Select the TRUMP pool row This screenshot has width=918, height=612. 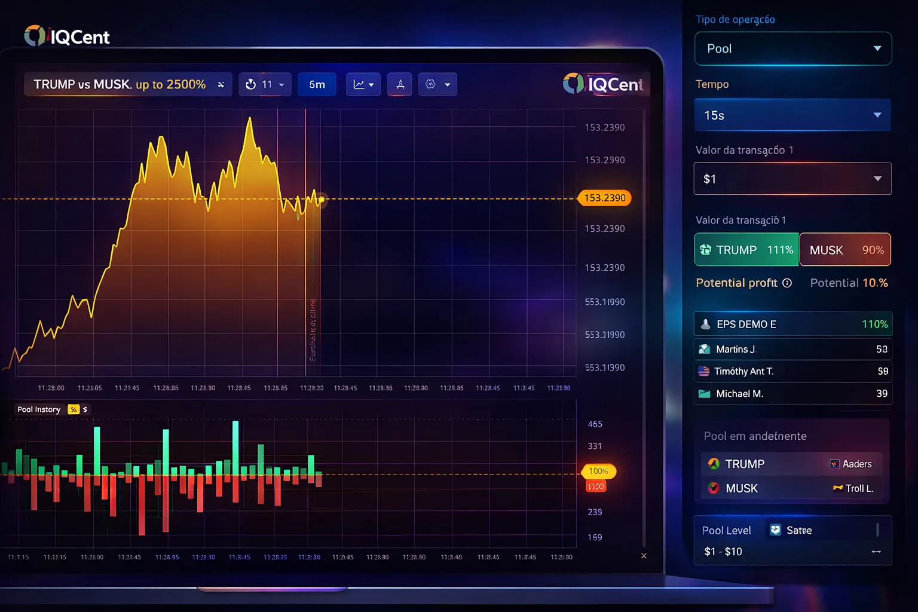click(x=792, y=464)
